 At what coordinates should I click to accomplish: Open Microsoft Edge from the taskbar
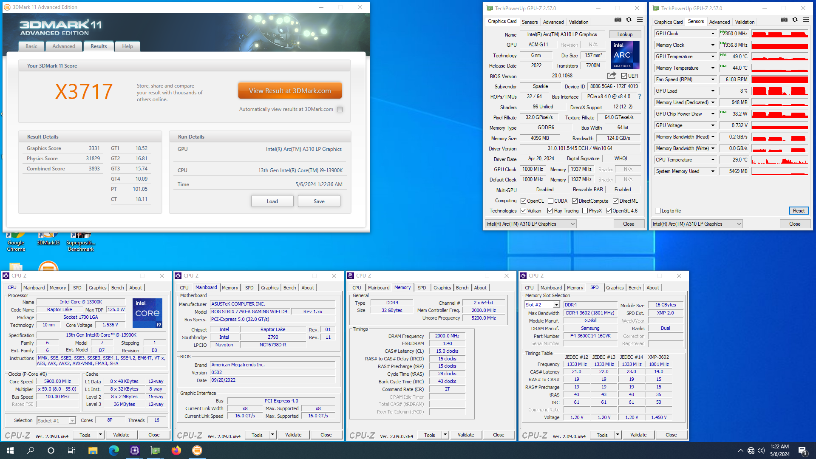point(113,450)
